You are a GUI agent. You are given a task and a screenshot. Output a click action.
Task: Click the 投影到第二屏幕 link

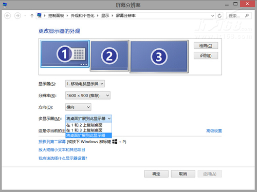(x=52, y=142)
